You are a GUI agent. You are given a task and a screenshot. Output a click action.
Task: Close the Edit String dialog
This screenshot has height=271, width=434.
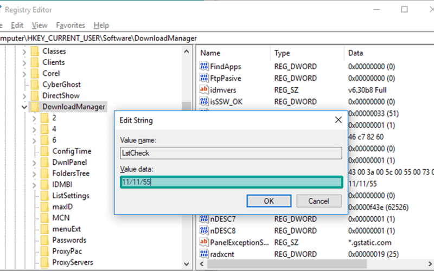tap(338, 120)
